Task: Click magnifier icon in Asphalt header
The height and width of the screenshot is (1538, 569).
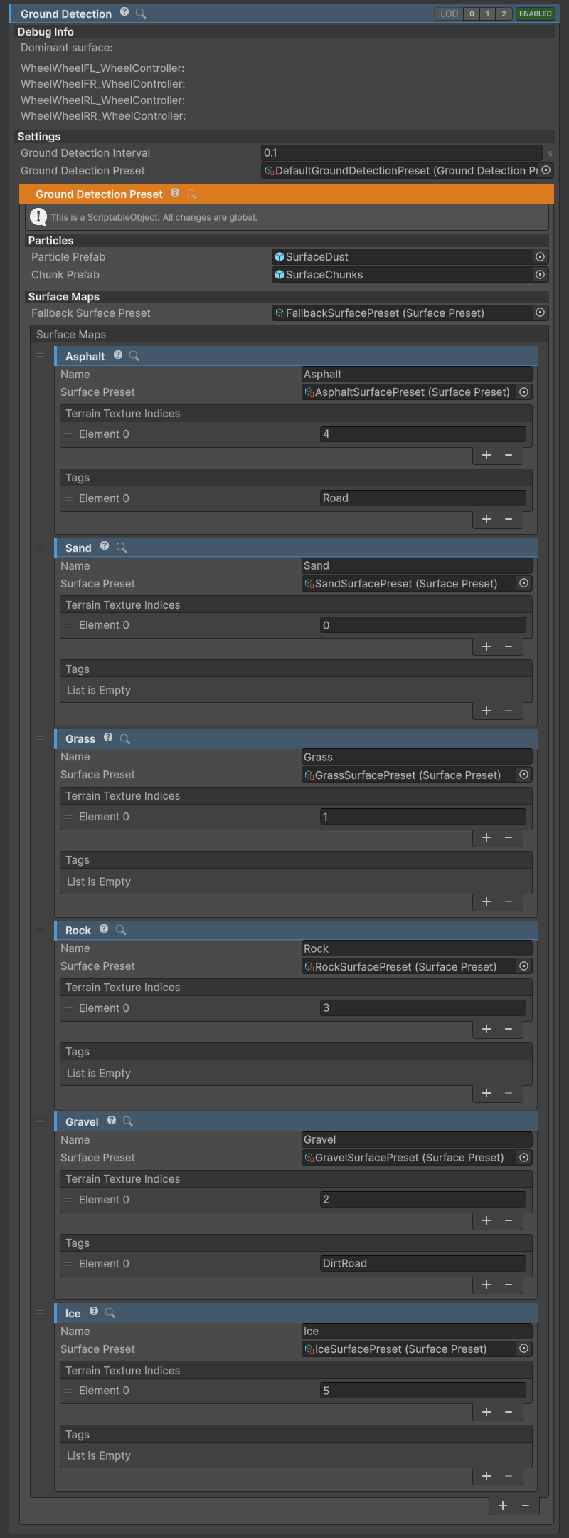Action: point(134,356)
